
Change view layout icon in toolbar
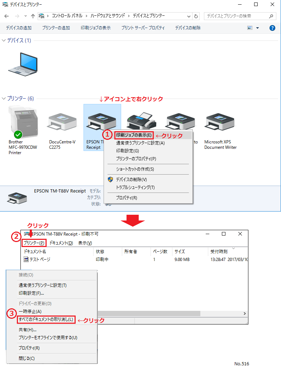tap(250, 28)
